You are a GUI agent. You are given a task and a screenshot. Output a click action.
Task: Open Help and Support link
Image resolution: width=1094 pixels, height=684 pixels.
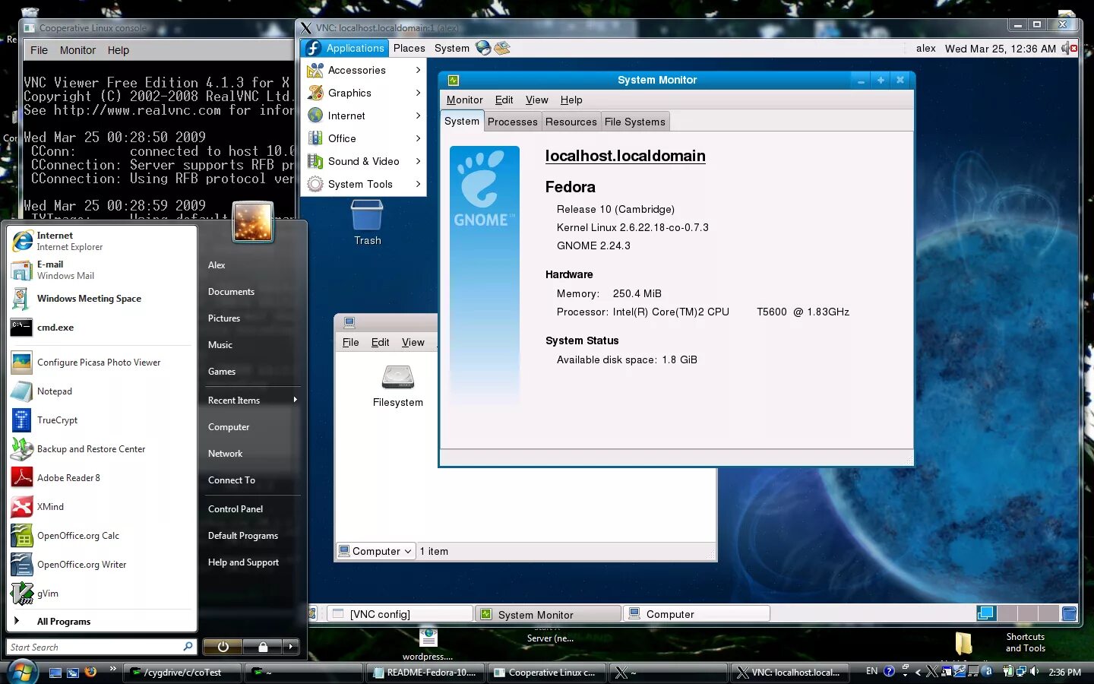(251, 562)
